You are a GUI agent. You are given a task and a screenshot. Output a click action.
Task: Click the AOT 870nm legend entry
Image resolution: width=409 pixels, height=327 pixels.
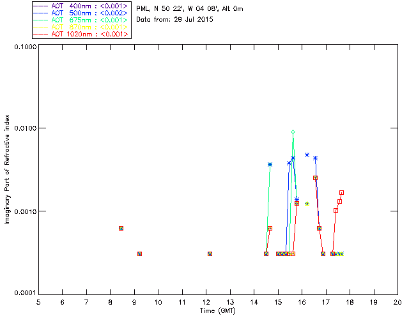81,27
